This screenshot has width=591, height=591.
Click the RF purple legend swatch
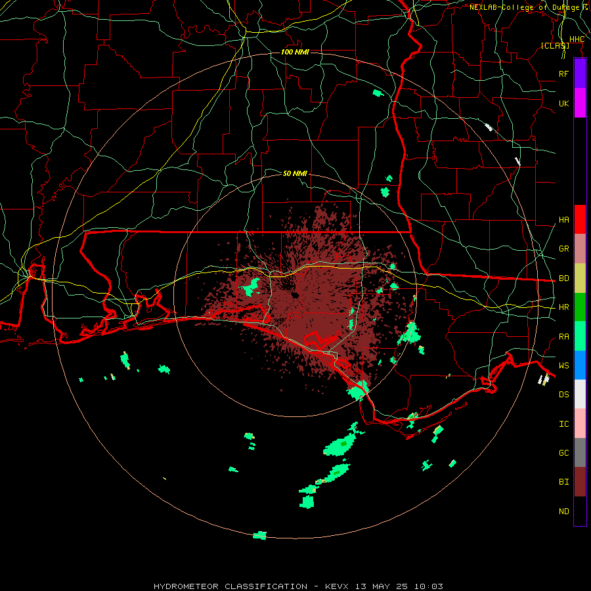click(580, 74)
